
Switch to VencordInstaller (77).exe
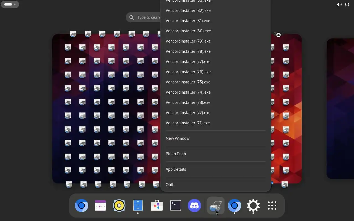(x=215, y=62)
